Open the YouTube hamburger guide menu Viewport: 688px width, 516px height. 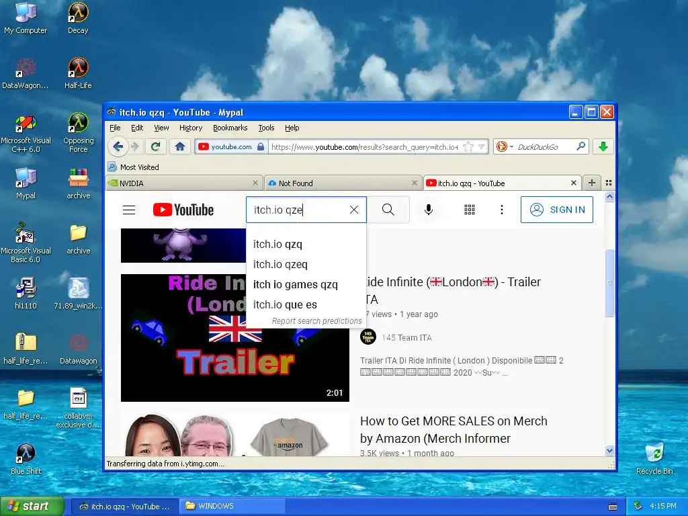click(129, 210)
